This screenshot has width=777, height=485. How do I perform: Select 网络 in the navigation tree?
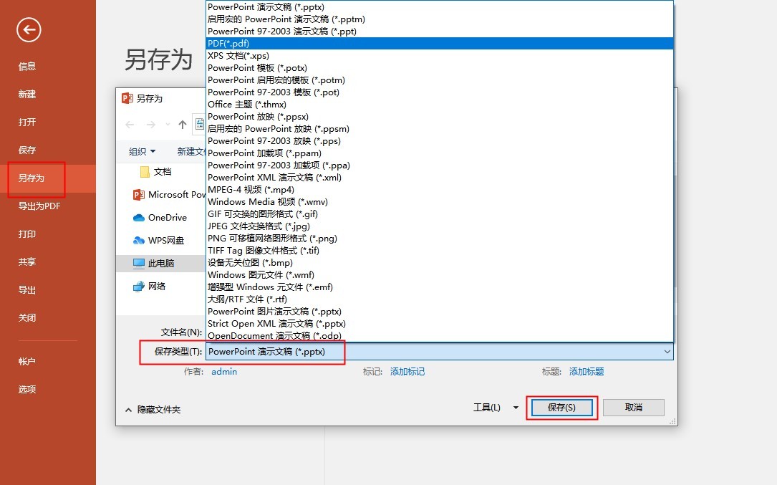point(149,286)
